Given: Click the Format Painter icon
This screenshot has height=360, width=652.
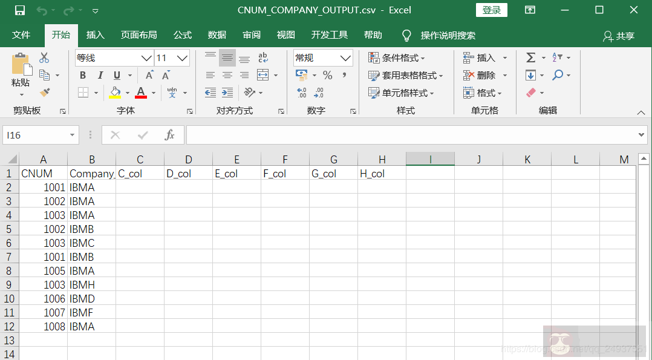Looking at the screenshot, I should point(44,92).
